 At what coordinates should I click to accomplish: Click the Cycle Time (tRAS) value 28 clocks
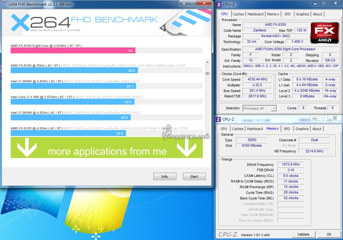point(291,193)
